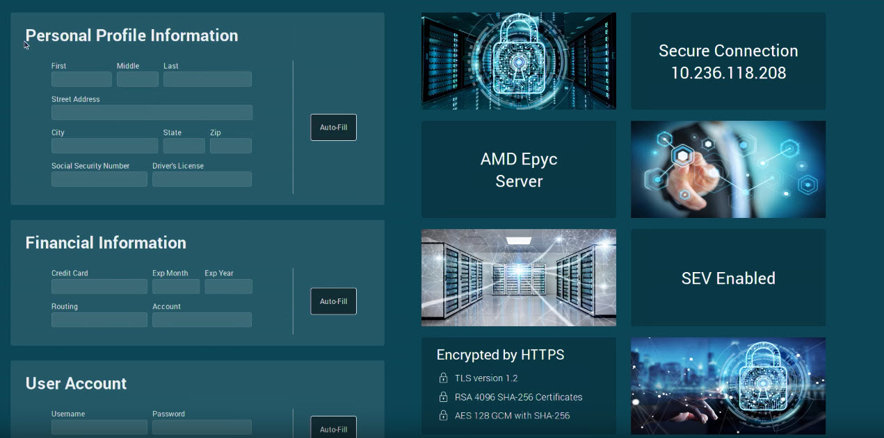Click the lock icon beside RSA 4096 SHA-256 Certificates
Image resolution: width=884 pixels, height=438 pixels.
click(443, 397)
